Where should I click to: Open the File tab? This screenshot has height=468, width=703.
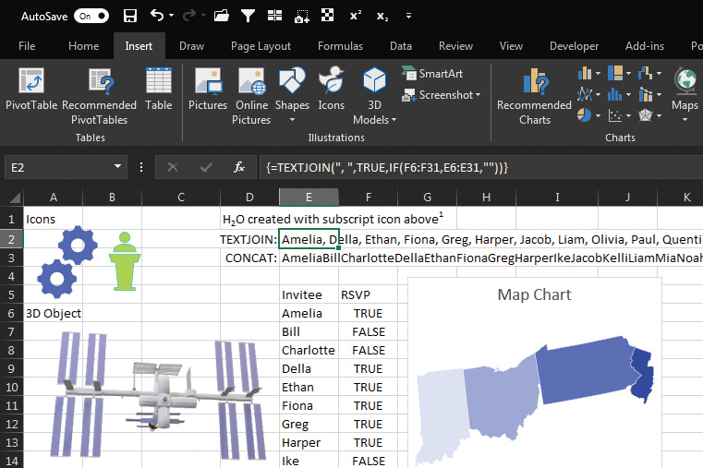point(27,46)
